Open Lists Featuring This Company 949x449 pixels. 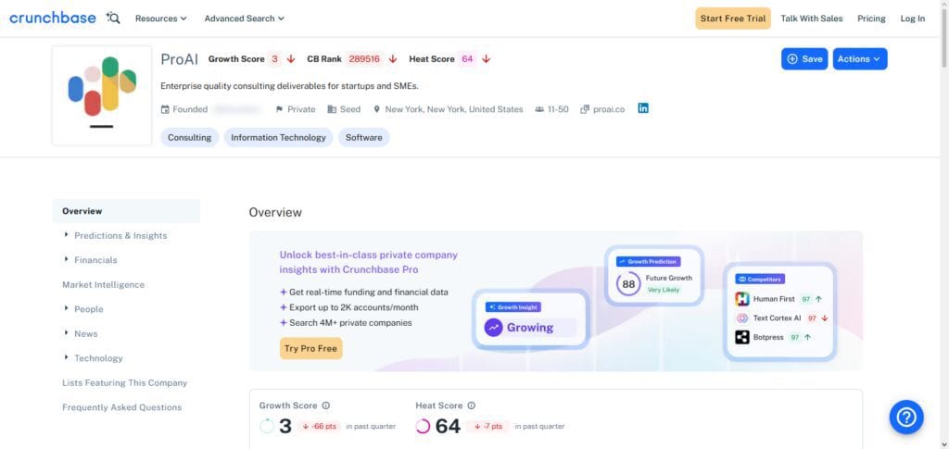(125, 382)
